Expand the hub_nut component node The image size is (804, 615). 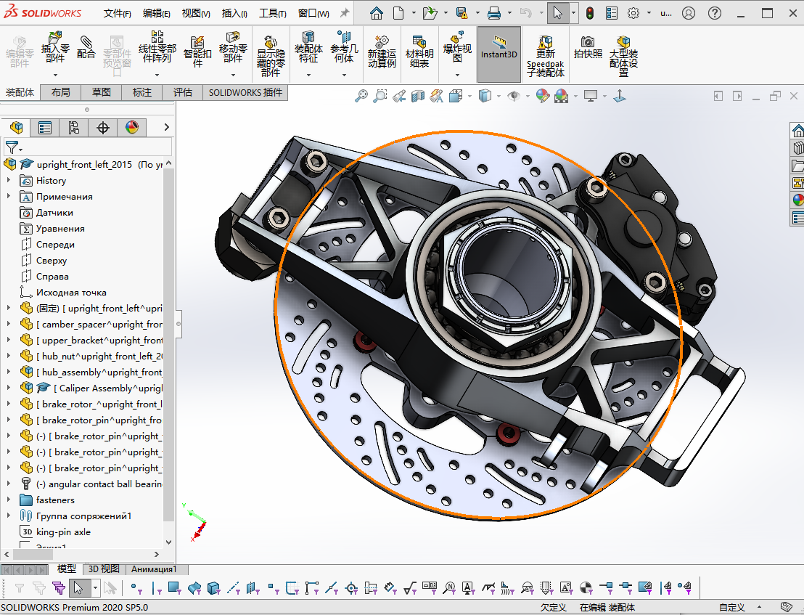(x=8, y=356)
